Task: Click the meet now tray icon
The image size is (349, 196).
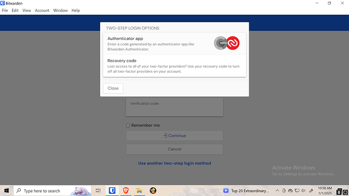Action: click(x=284, y=190)
